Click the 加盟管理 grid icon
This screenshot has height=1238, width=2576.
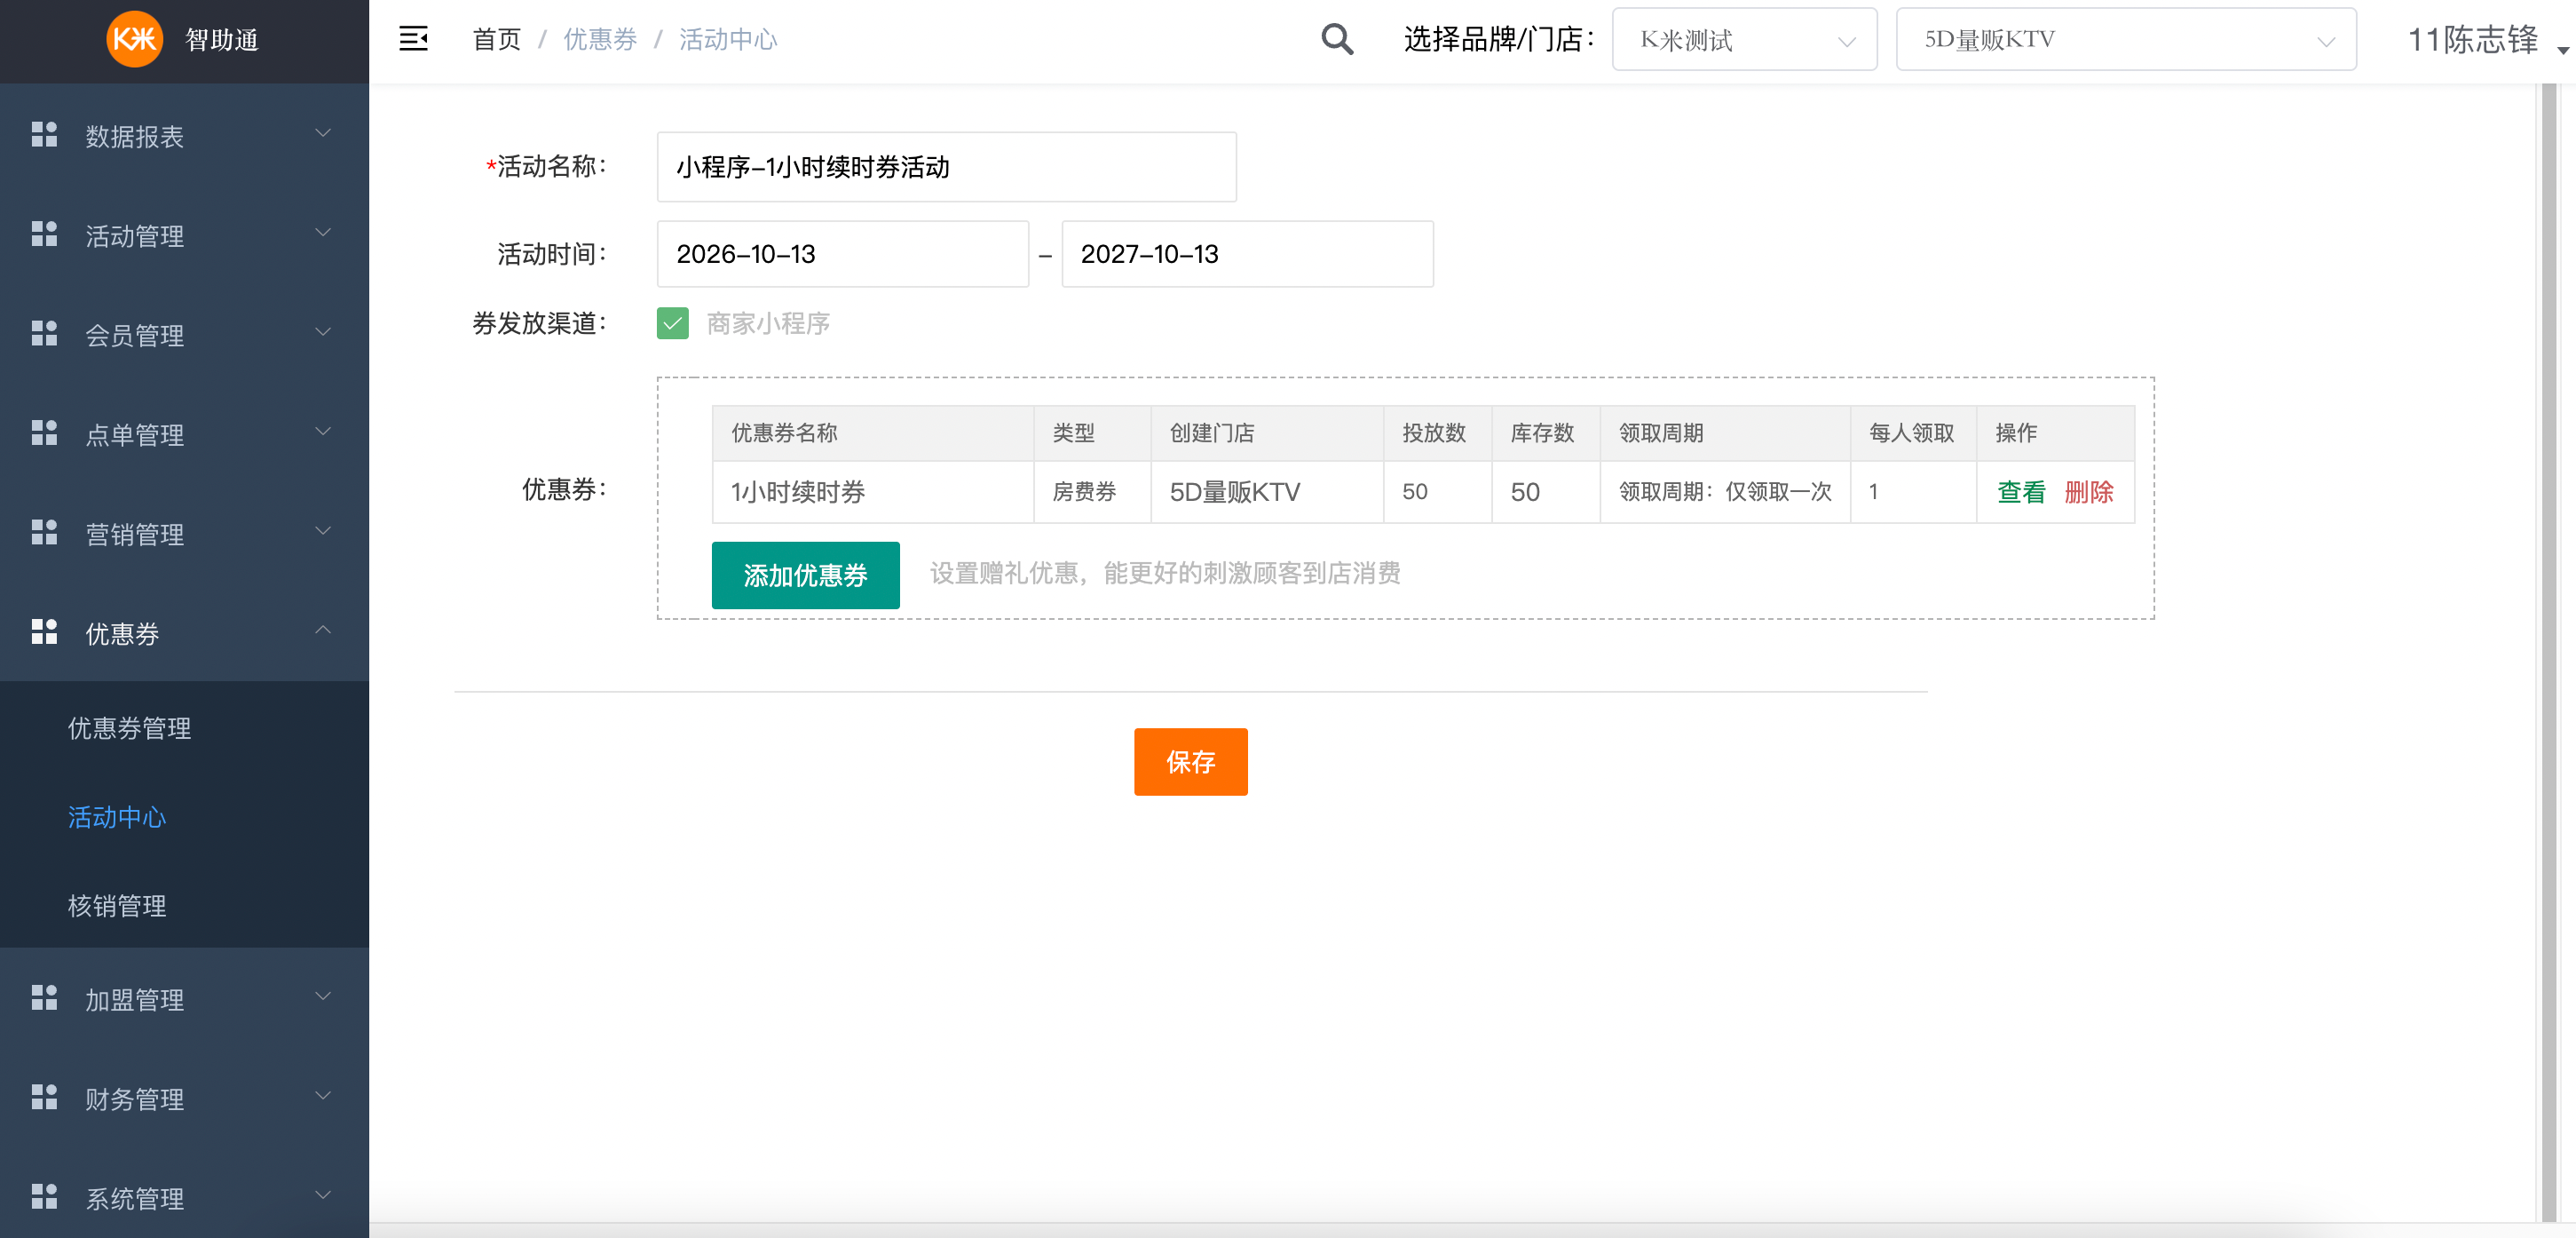tap(44, 996)
